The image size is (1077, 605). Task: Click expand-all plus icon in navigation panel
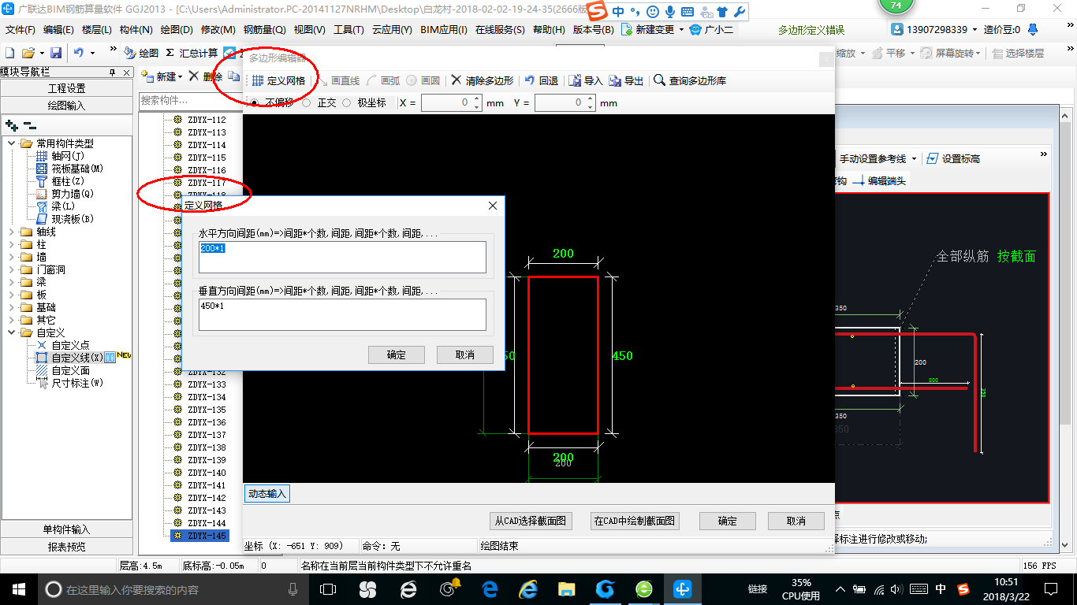point(12,125)
